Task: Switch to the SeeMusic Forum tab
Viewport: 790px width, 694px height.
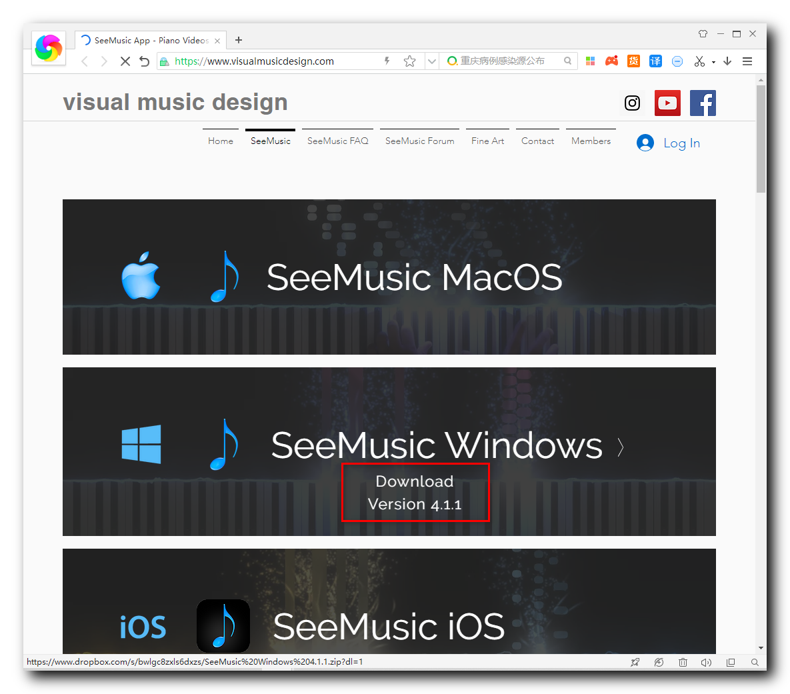Action: coord(419,141)
